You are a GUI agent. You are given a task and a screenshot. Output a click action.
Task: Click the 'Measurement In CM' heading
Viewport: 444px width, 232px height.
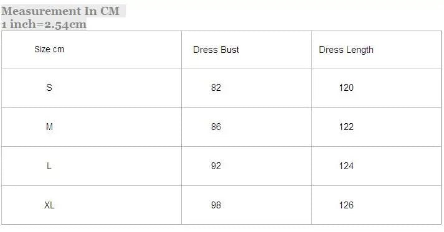(x=60, y=11)
